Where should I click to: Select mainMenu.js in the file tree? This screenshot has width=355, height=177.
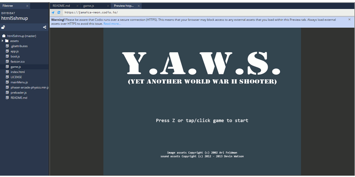(19, 82)
